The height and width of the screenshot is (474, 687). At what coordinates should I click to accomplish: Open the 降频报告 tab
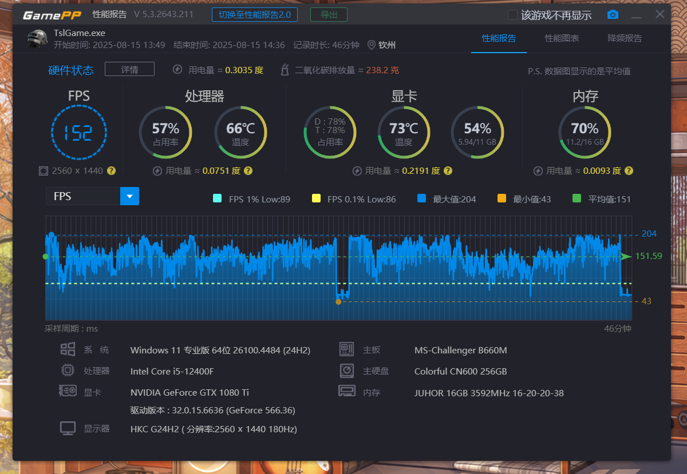pyautogui.click(x=625, y=38)
